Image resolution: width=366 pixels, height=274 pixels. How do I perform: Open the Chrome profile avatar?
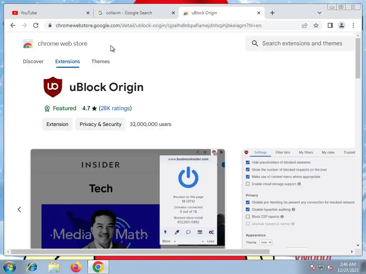coord(341,25)
